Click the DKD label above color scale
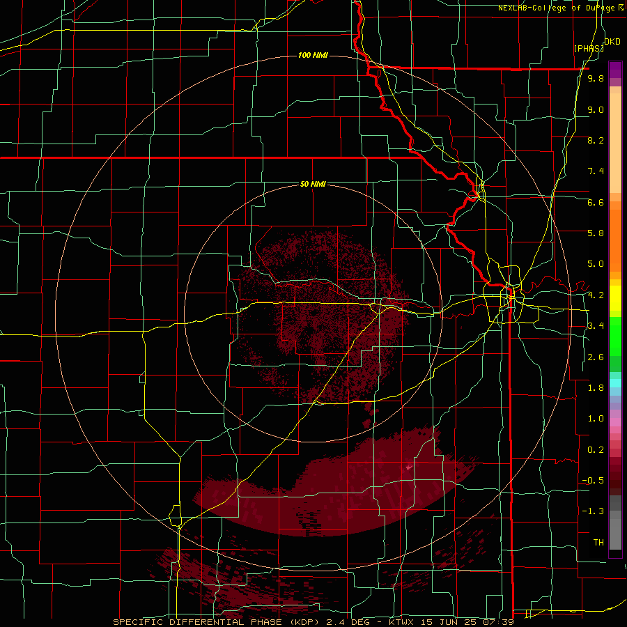The image size is (627, 627). click(612, 42)
